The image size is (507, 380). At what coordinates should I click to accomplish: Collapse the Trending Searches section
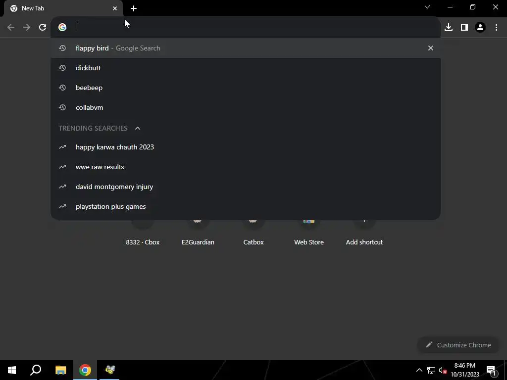[138, 128]
